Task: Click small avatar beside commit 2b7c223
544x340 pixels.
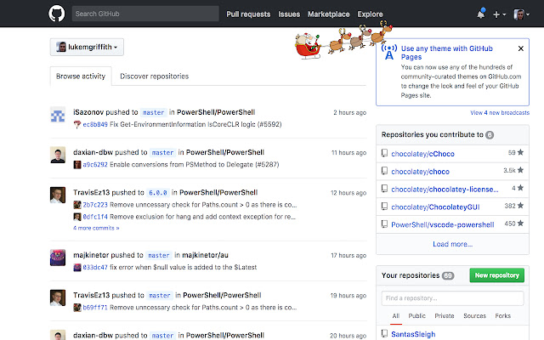Action: [77, 205]
